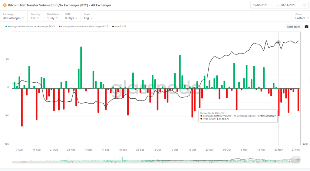The image size is (310, 171).
Task: Open the Currency dropdown set to BTC
Action: [35, 16]
